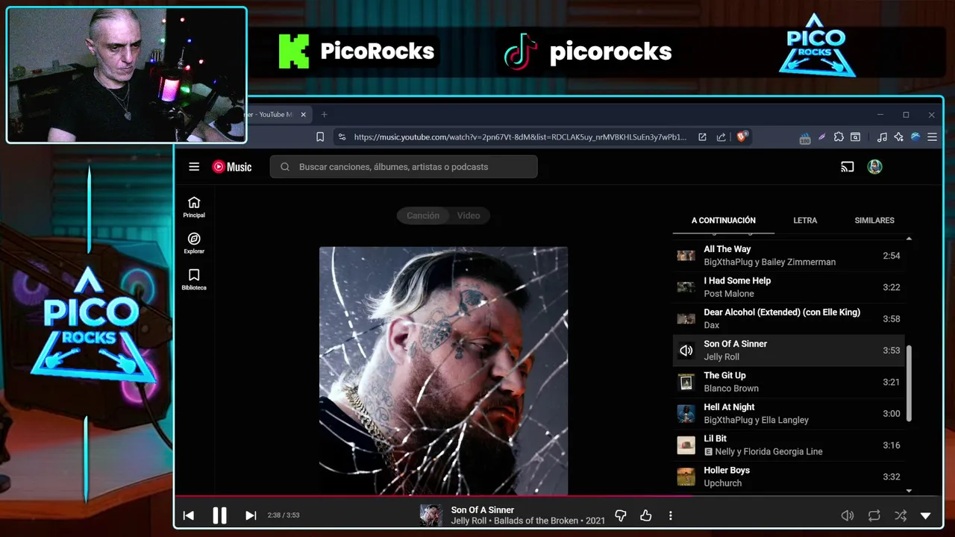955x537 pixels.
Task: Select Son Of A Sinner queue row
Action: point(789,351)
